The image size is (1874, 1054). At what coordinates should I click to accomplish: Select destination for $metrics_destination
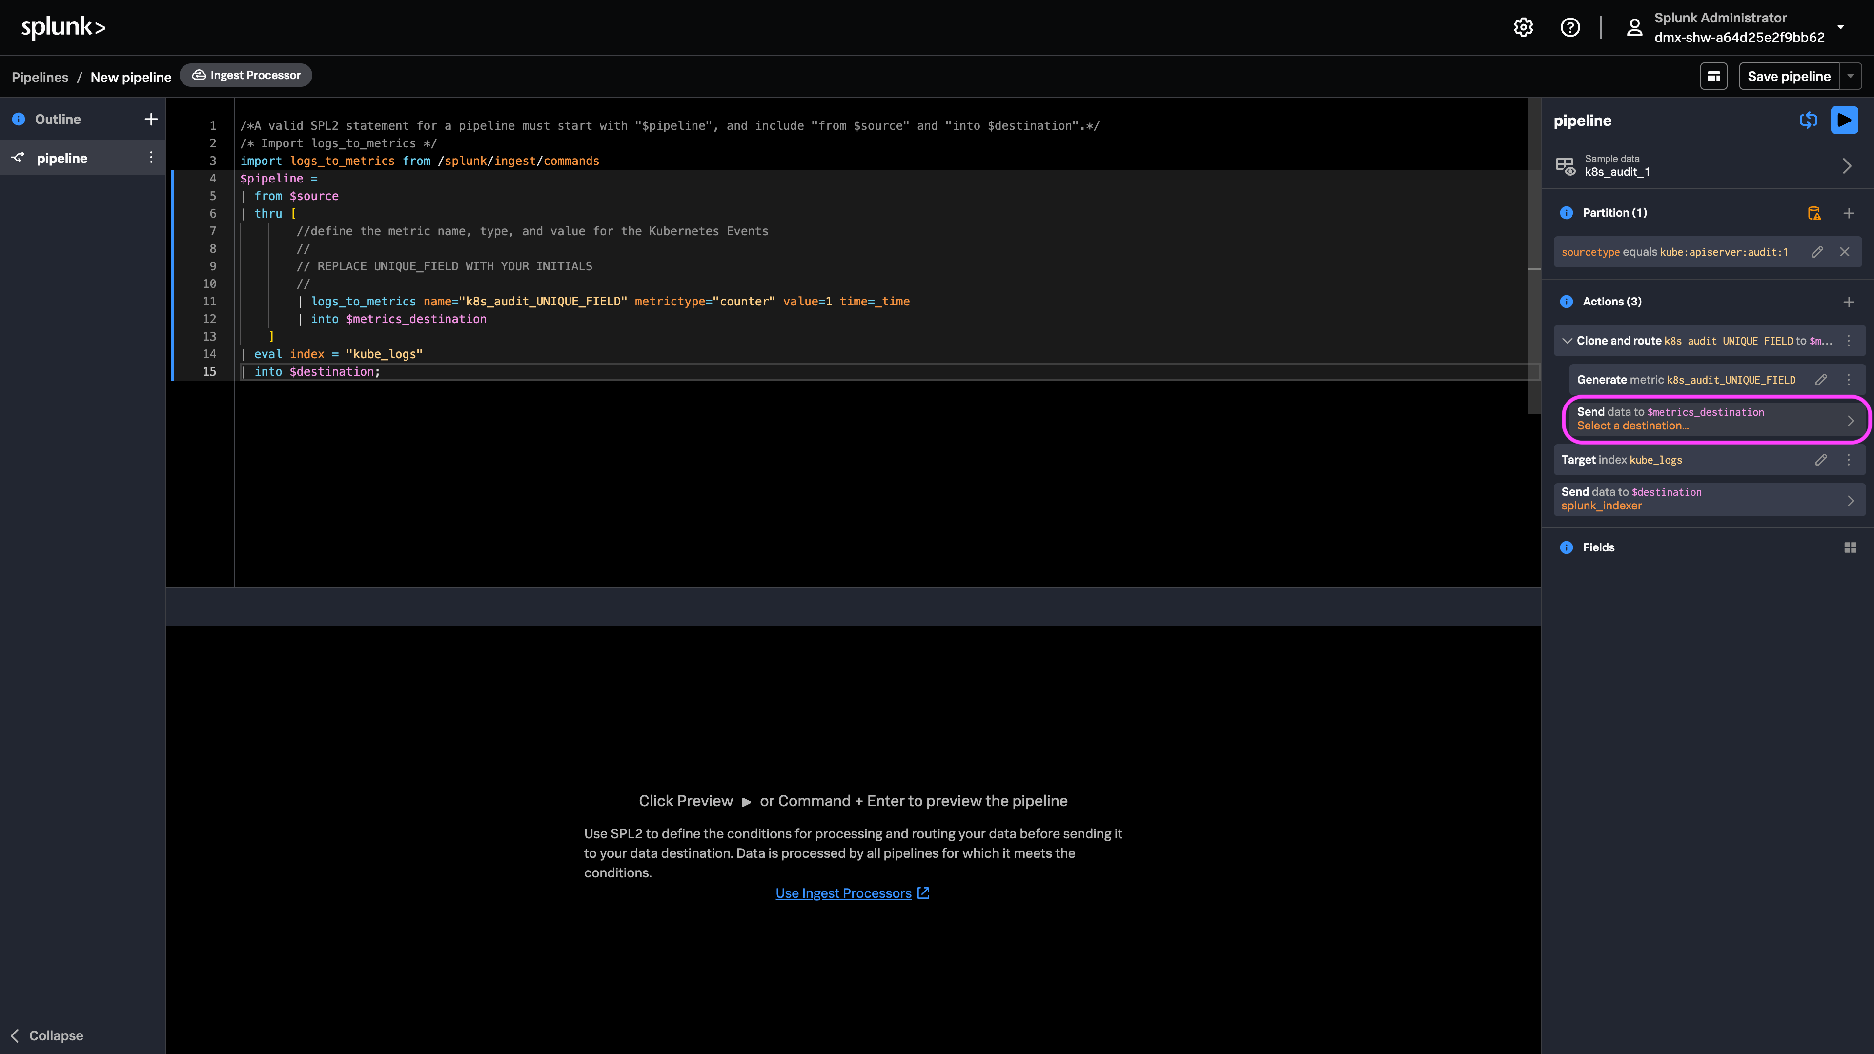[1717, 419]
